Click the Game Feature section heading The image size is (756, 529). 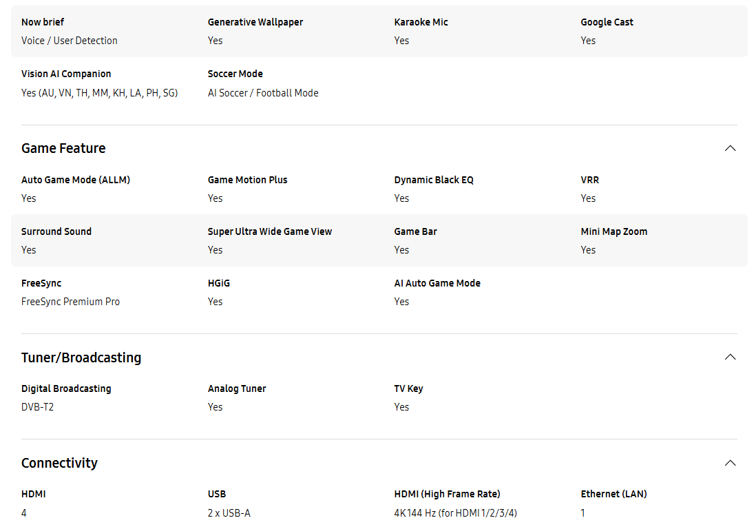(63, 148)
